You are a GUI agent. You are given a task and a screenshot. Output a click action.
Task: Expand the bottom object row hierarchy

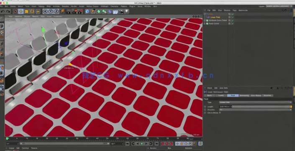pos(205,24)
